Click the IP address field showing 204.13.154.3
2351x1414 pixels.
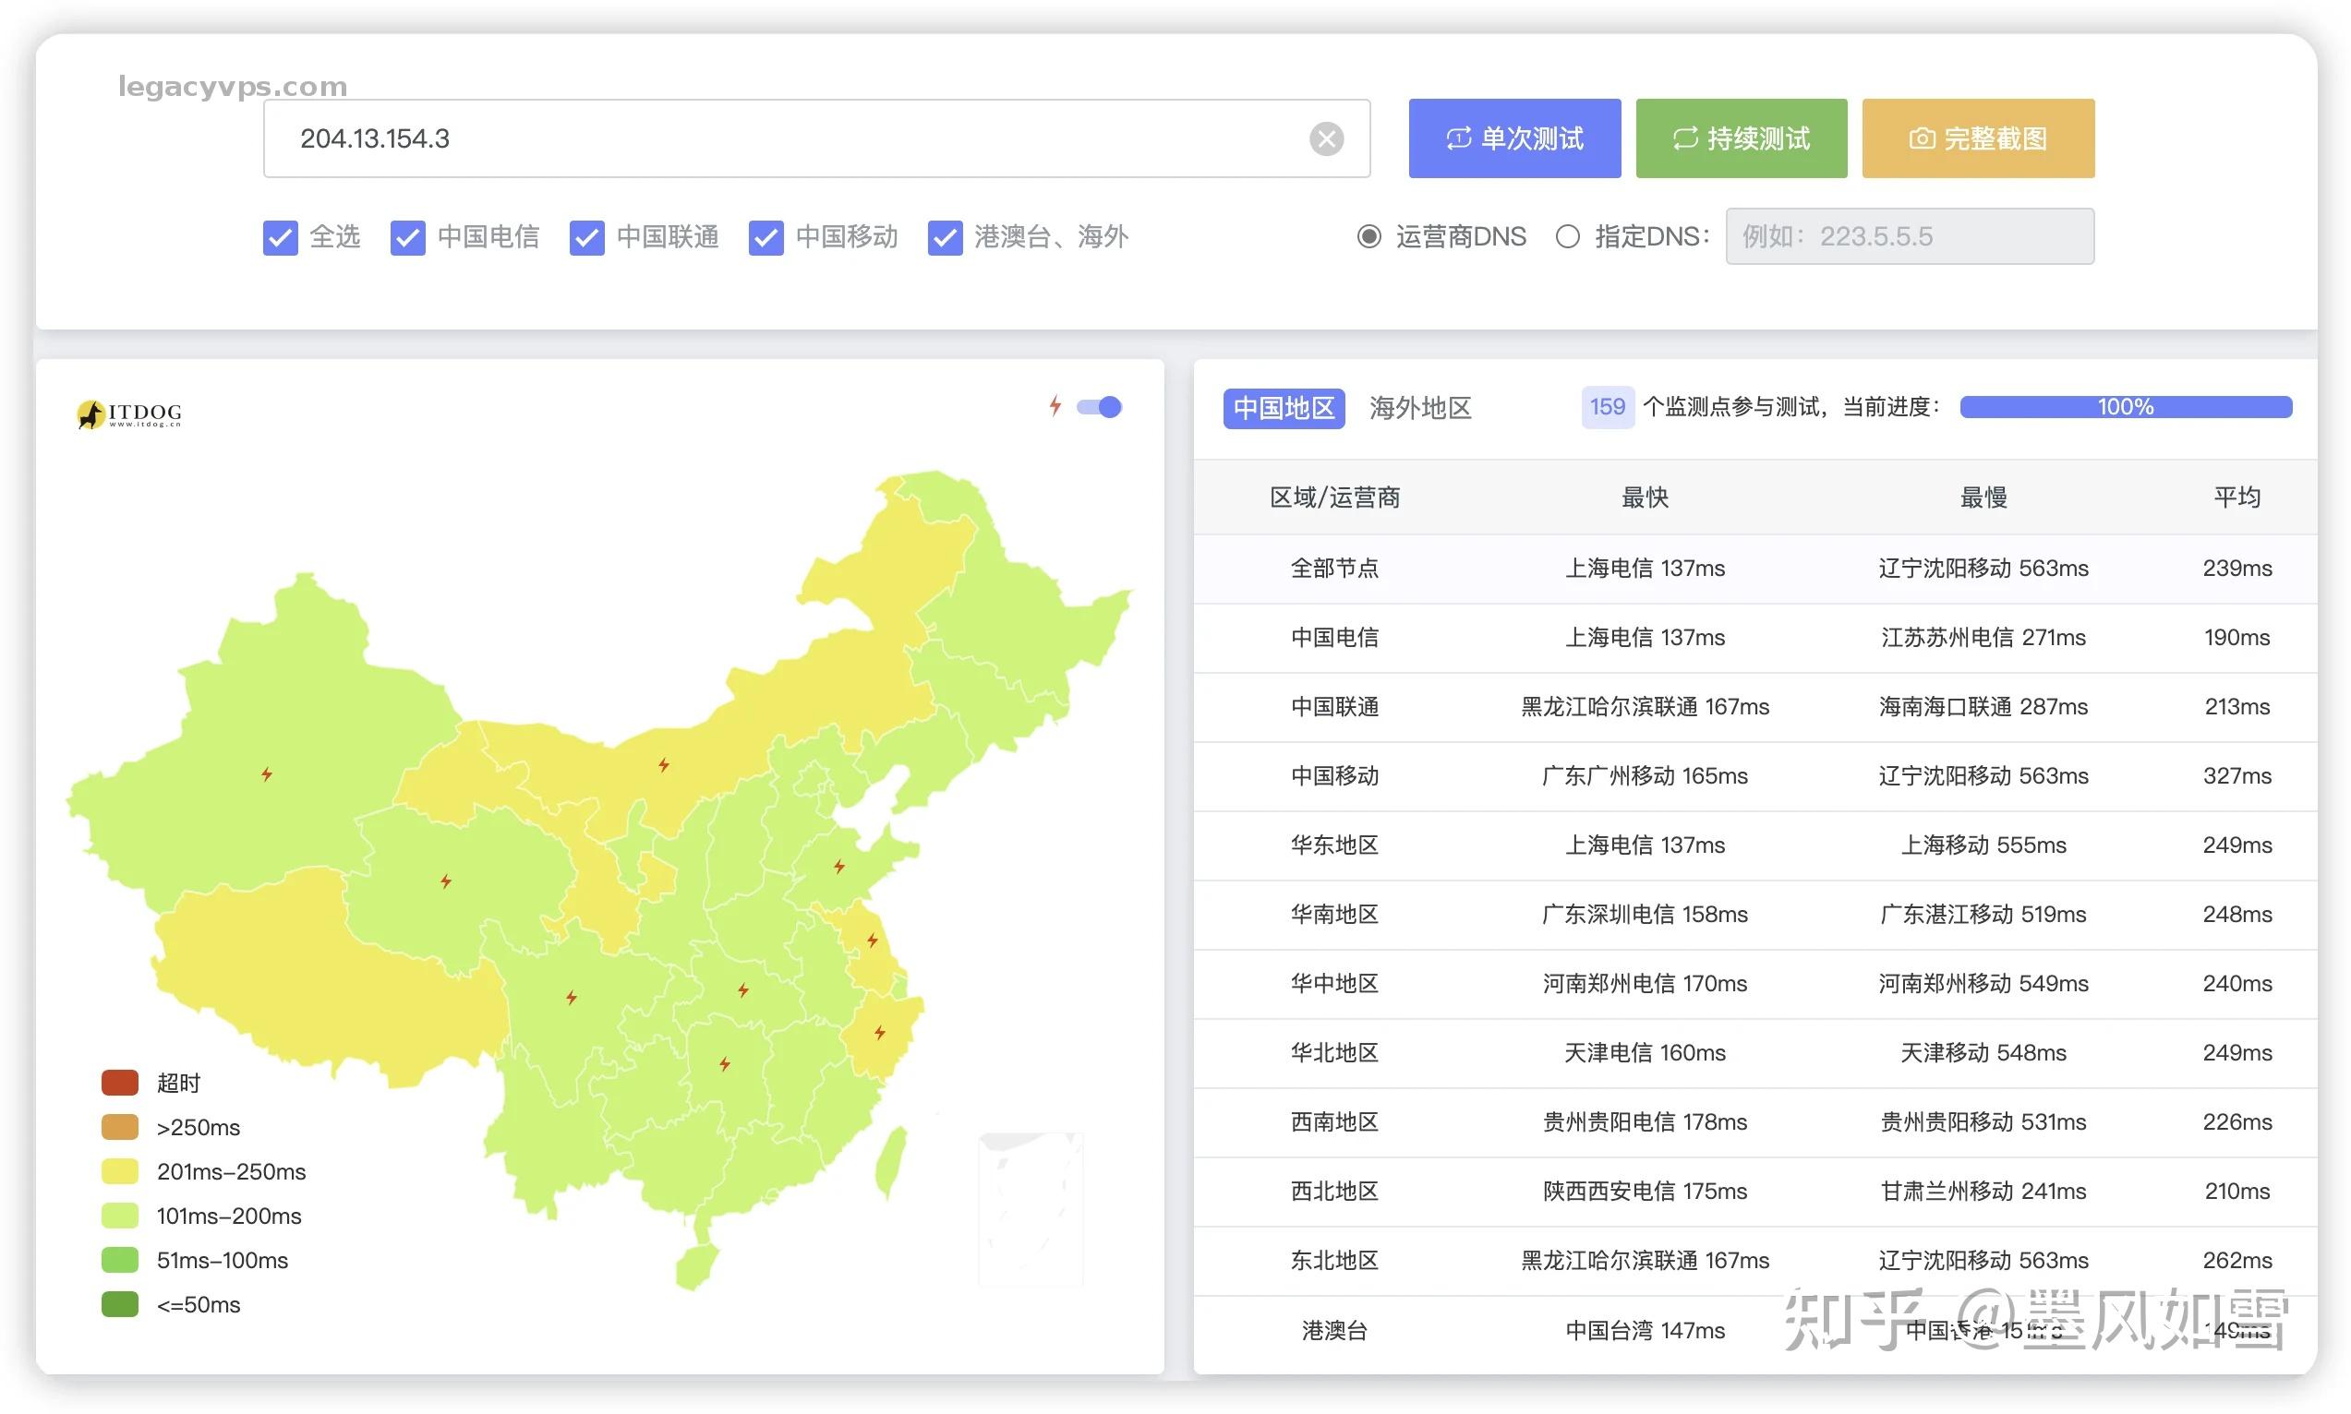point(815,138)
